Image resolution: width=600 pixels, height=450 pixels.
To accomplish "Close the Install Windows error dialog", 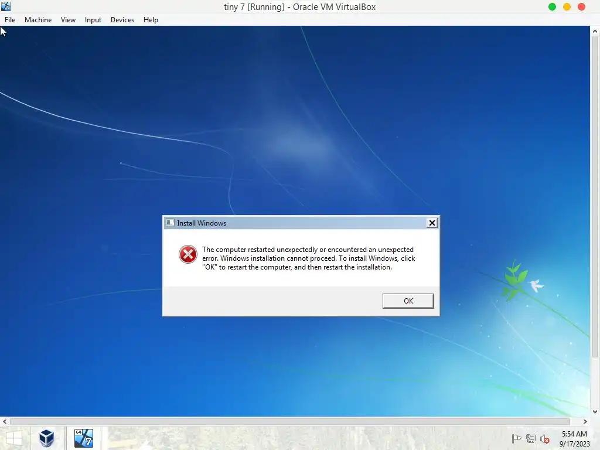I will pyautogui.click(x=432, y=223).
